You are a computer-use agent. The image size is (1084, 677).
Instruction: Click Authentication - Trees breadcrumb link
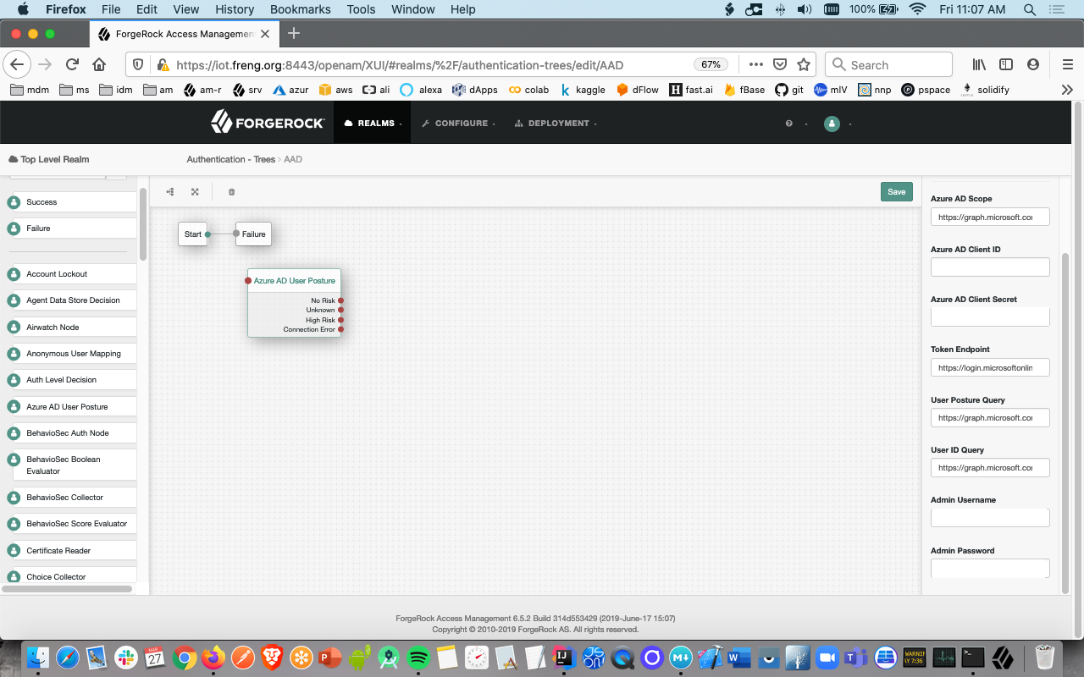click(231, 159)
